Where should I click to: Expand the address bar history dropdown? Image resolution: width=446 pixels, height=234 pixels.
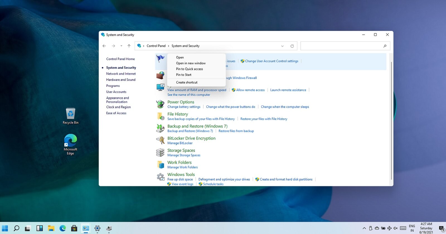coord(282,46)
